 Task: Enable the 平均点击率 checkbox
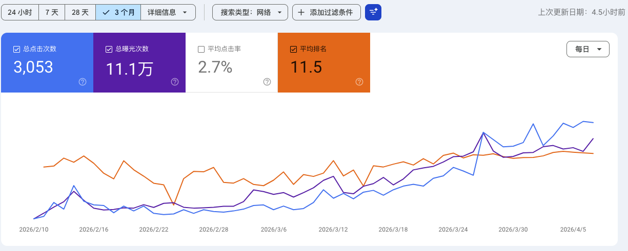[x=201, y=49]
